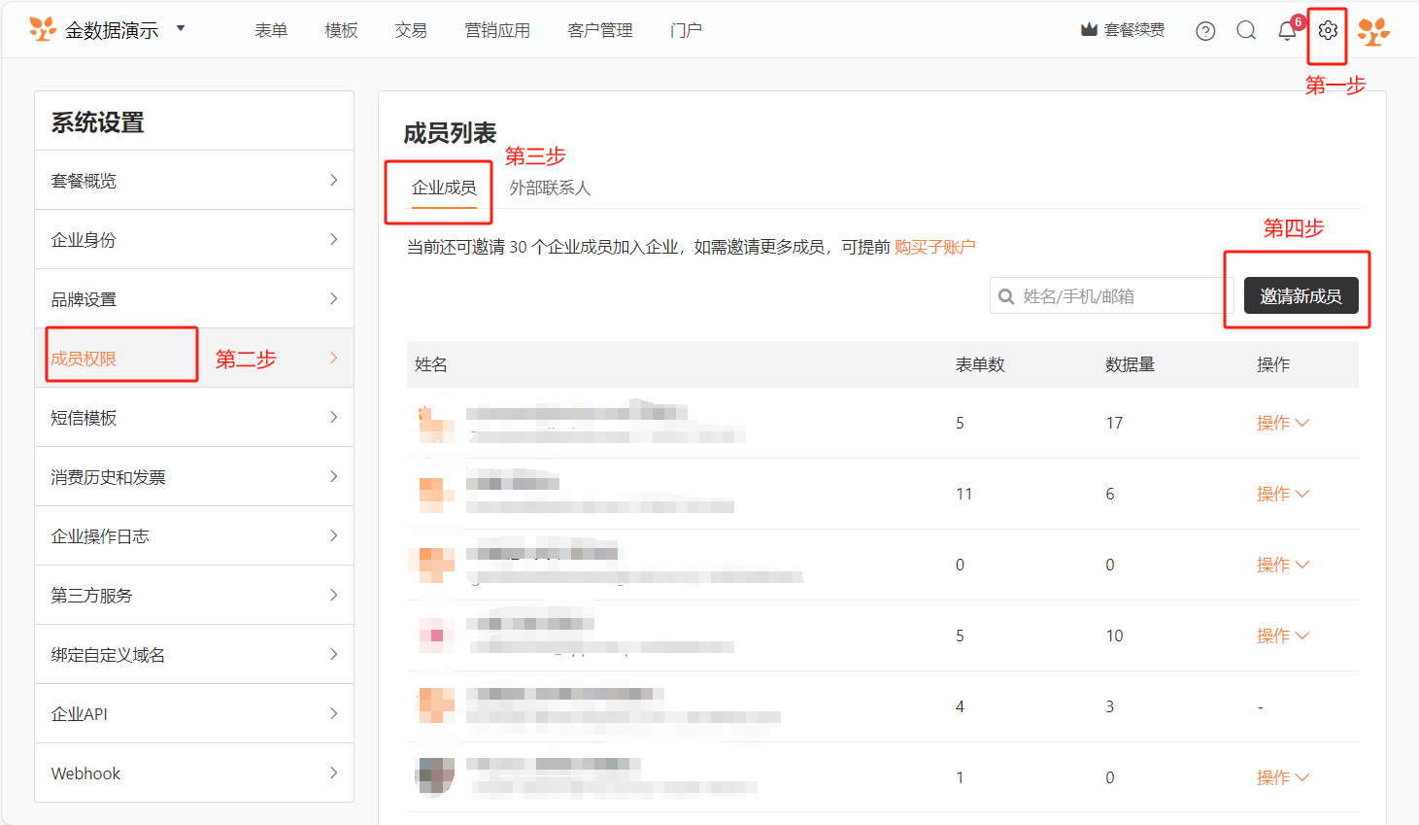This screenshot has width=1419, height=825.
Task: Click the avatar of member with 10 data entries
Action: pos(436,636)
